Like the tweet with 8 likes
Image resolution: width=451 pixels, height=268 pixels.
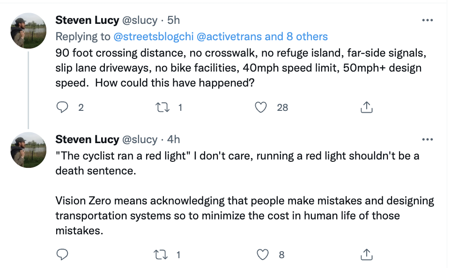pyautogui.click(x=263, y=254)
